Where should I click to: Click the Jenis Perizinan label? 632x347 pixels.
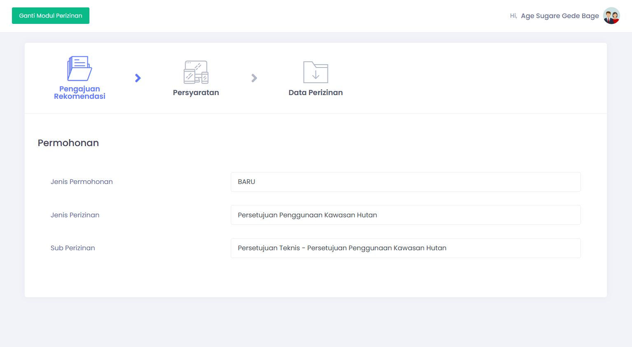[75, 215]
